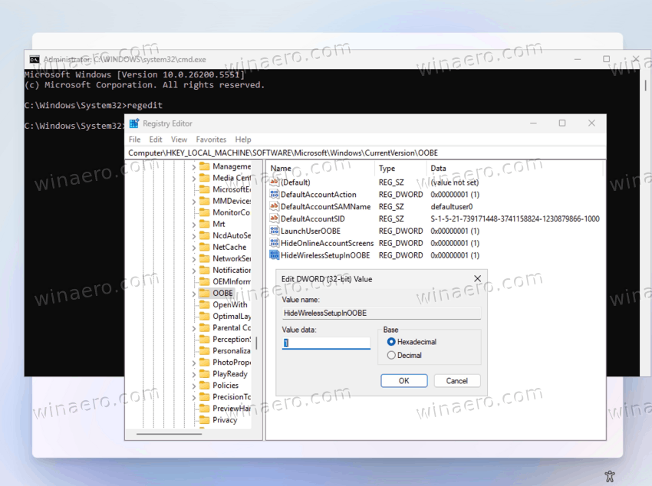The height and width of the screenshot is (486, 652).
Task: Open the Edit menu in Registry Editor
Action: pos(156,140)
